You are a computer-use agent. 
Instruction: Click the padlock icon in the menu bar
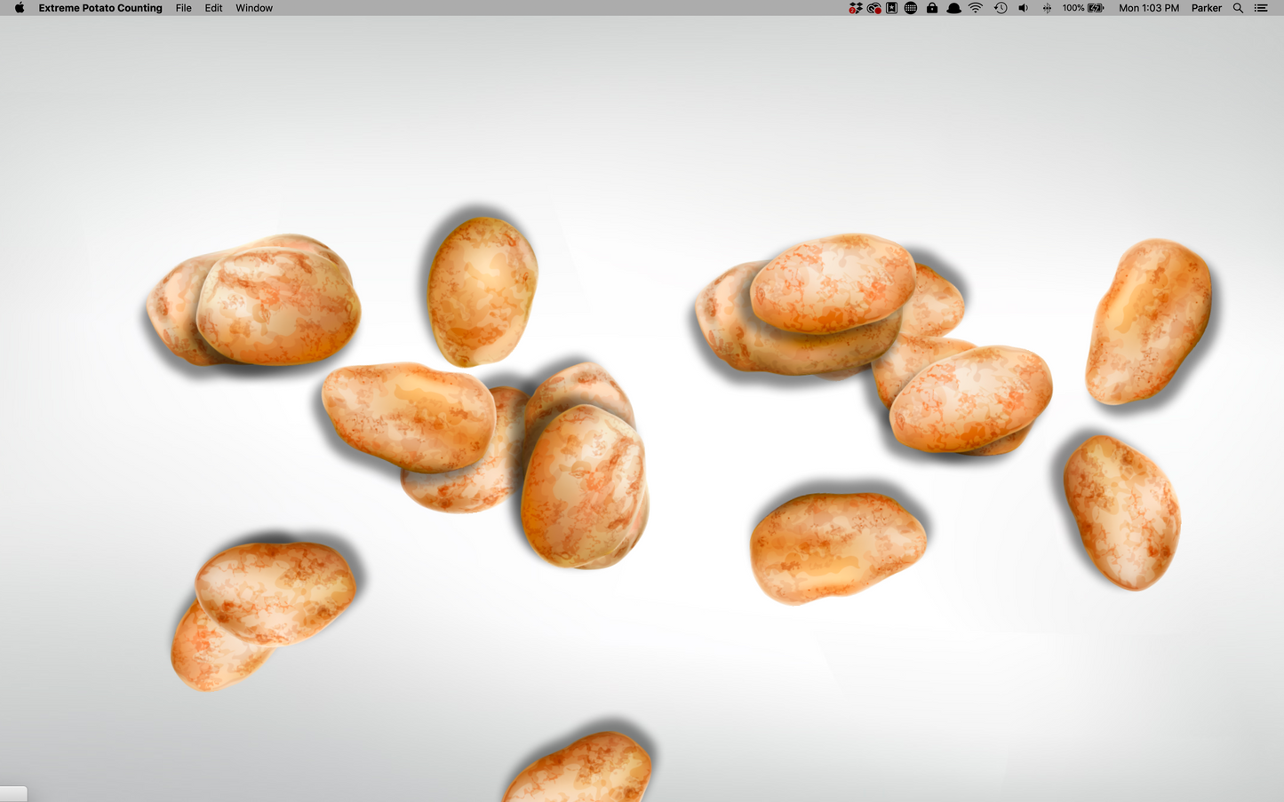931,8
